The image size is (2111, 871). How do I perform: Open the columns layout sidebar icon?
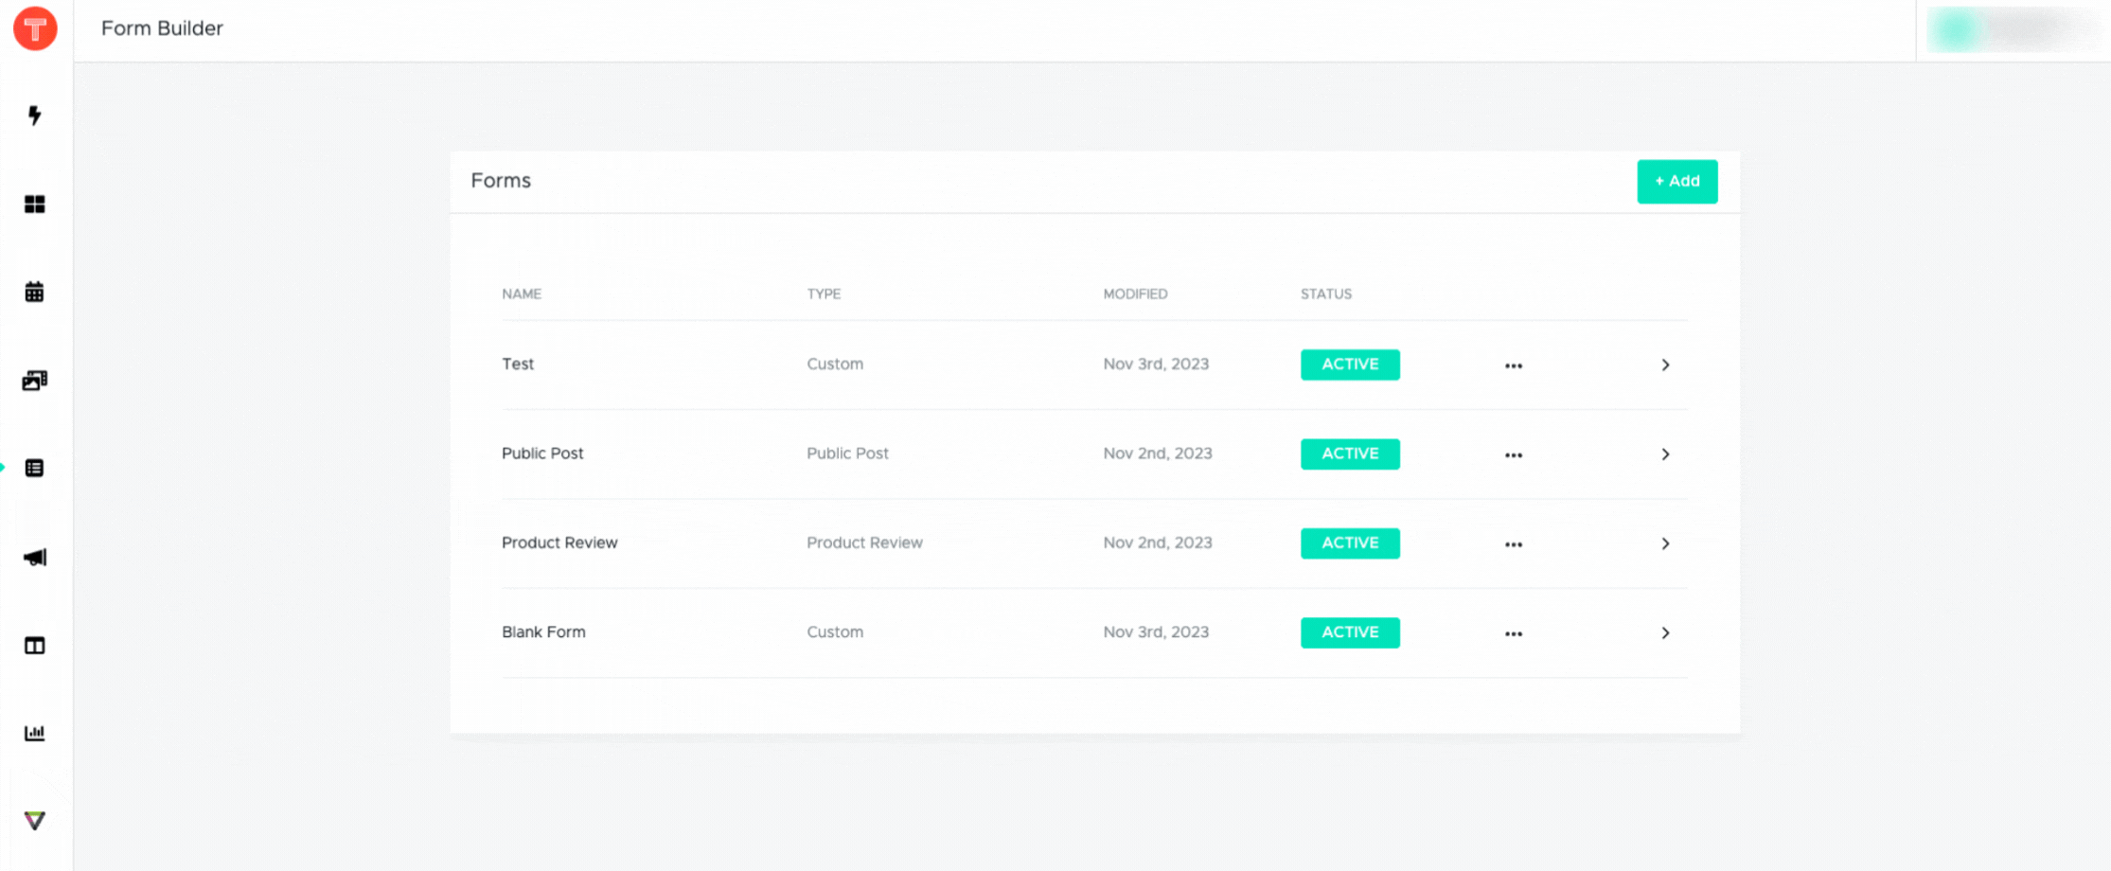tap(35, 646)
